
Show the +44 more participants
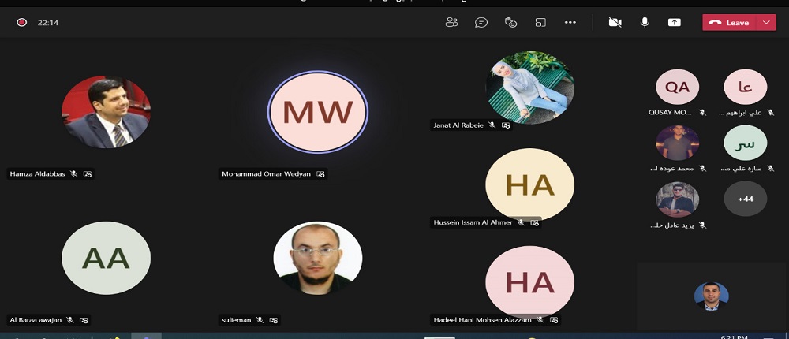tap(745, 199)
